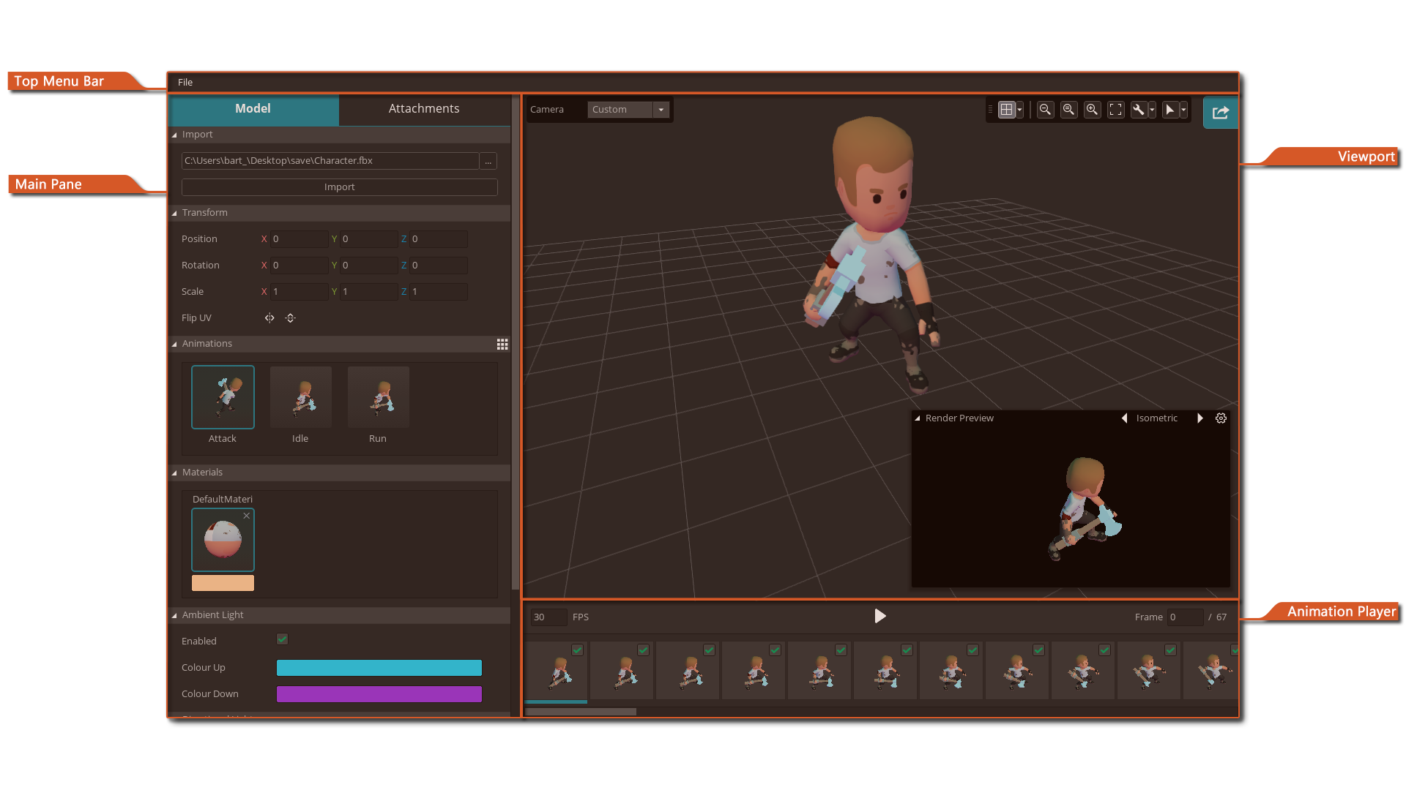Click the Import button
The image size is (1406, 790).
340,187
